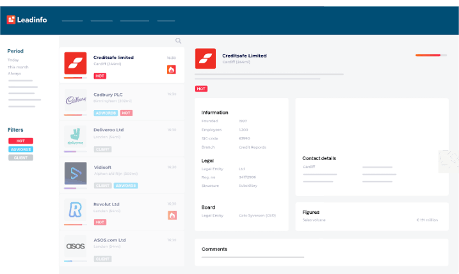Image resolution: width=459 pixels, height=274 pixels.
Task: Click CLIENT tag on Vidisoft row
Action: [103, 186]
